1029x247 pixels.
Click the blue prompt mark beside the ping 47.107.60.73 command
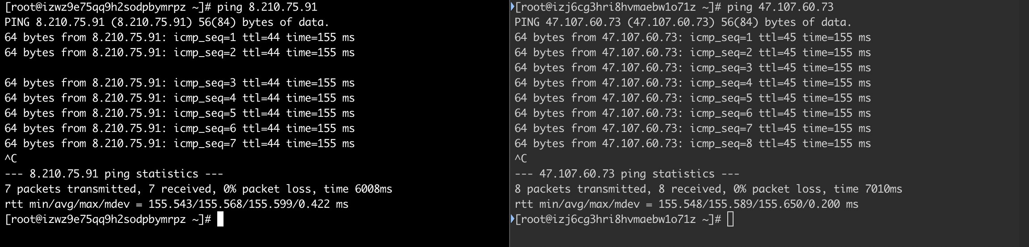[x=512, y=7]
